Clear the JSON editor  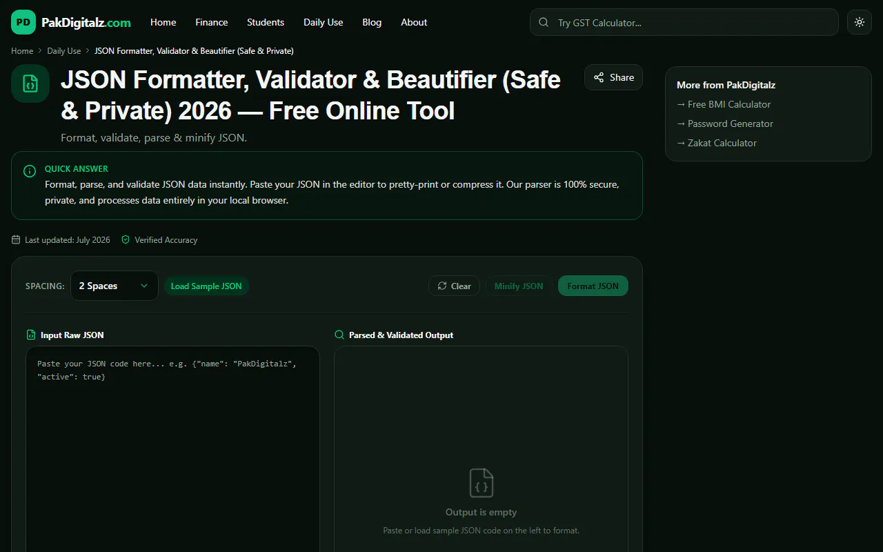pyautogui.click(x=454, y=286)
